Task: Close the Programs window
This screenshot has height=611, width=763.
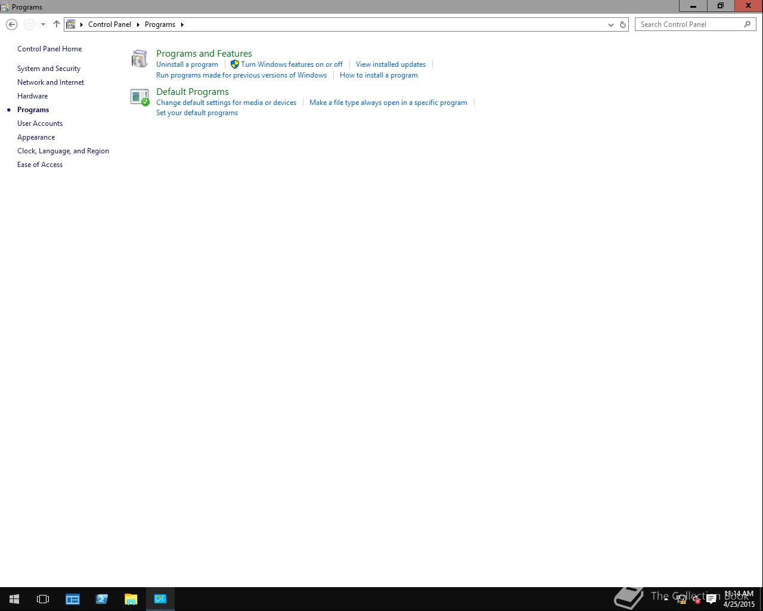Action: pos(748,6)
